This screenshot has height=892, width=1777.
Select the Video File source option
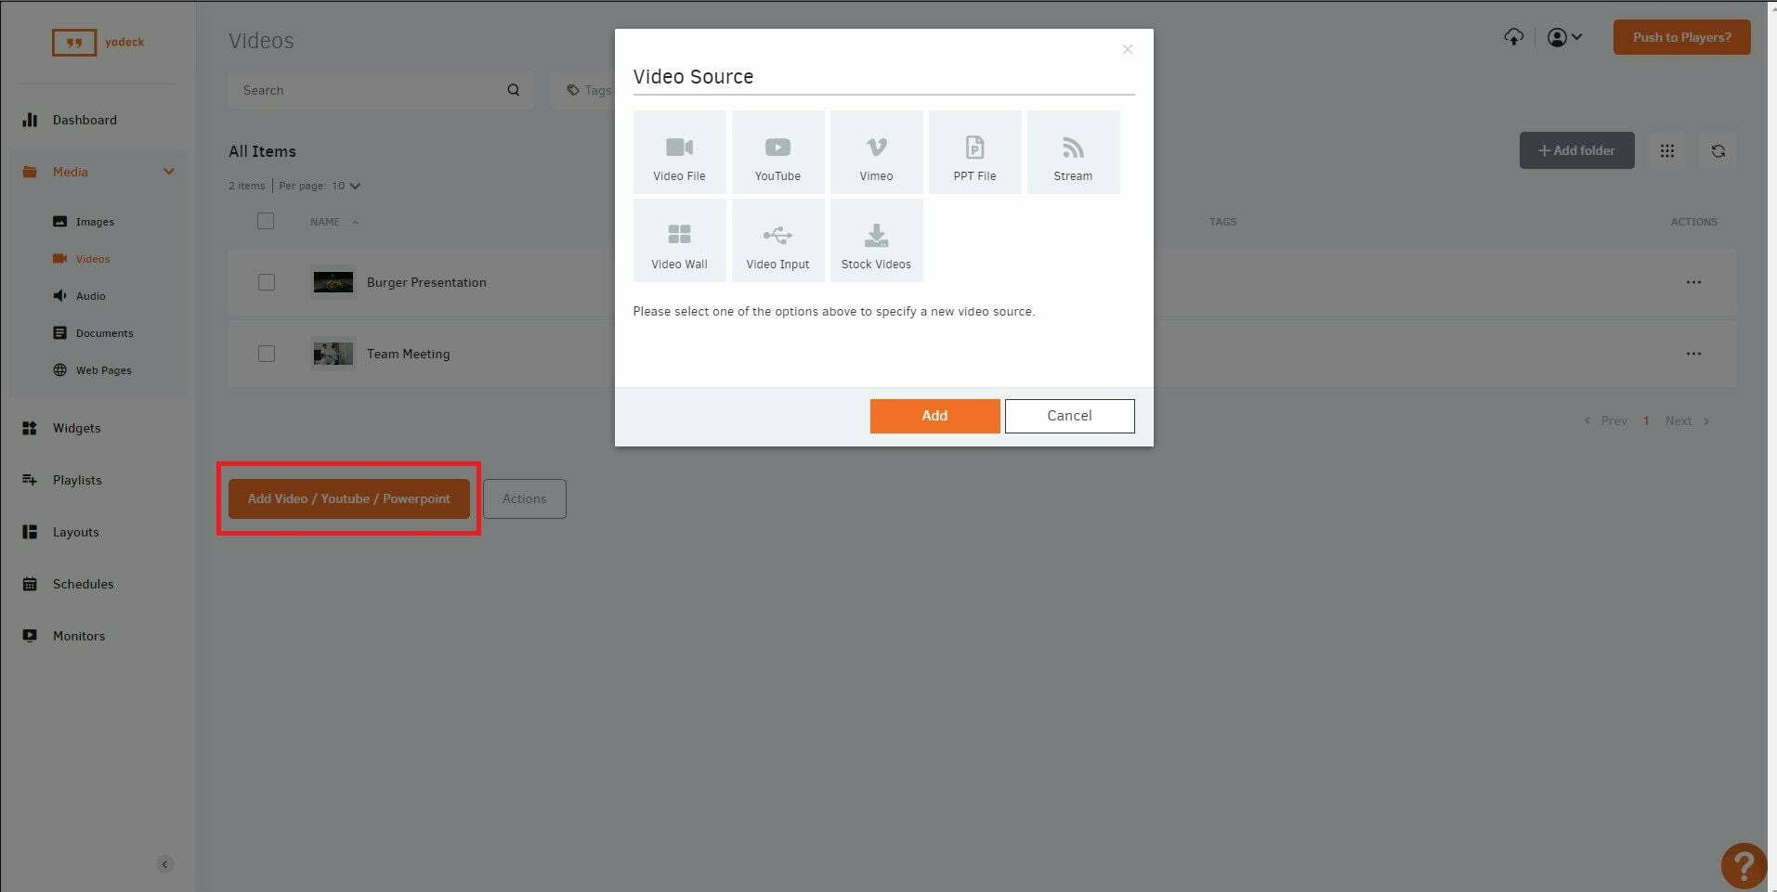click(x=679, y=152)
